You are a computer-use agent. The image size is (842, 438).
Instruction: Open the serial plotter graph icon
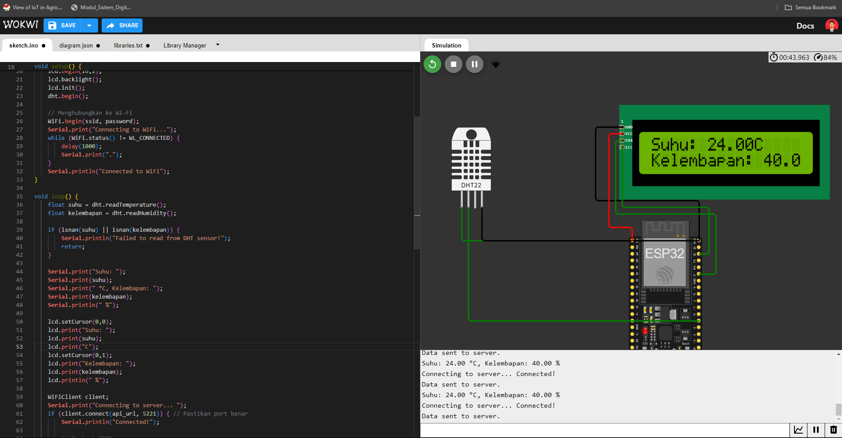click(x=798, y=430)
